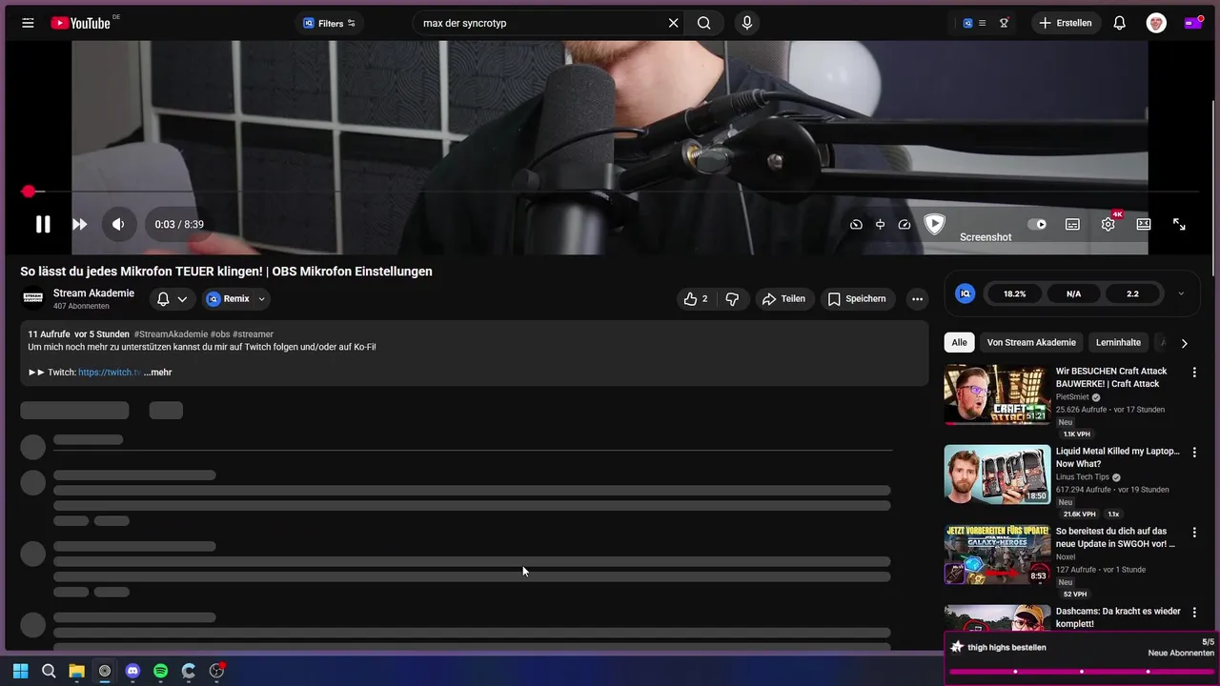Click the 2.2 vidIQ stat
The width and height of the screenshot is (1220, 686).
(1132, 293)
